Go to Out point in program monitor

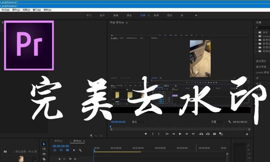(193, 134)
